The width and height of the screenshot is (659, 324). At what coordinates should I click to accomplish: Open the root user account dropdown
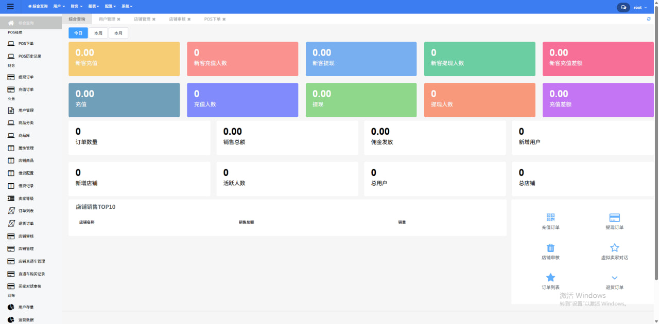[x=640, y=8]
